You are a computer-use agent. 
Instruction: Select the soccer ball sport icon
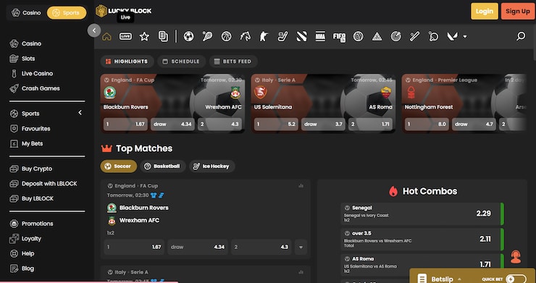[189, 36]
